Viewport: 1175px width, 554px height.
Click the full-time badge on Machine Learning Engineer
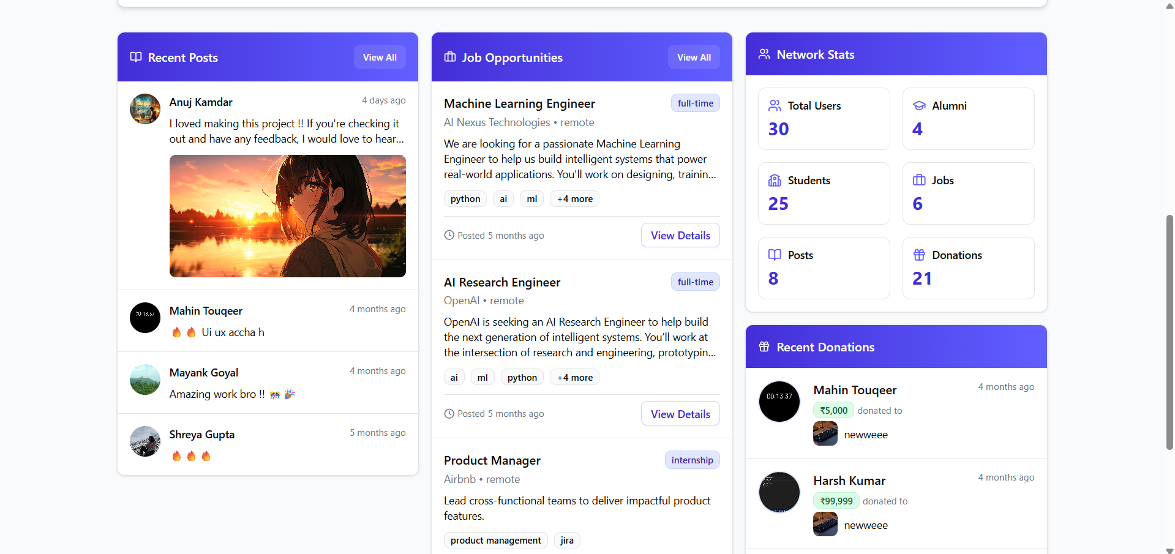[x=695, y=103]
